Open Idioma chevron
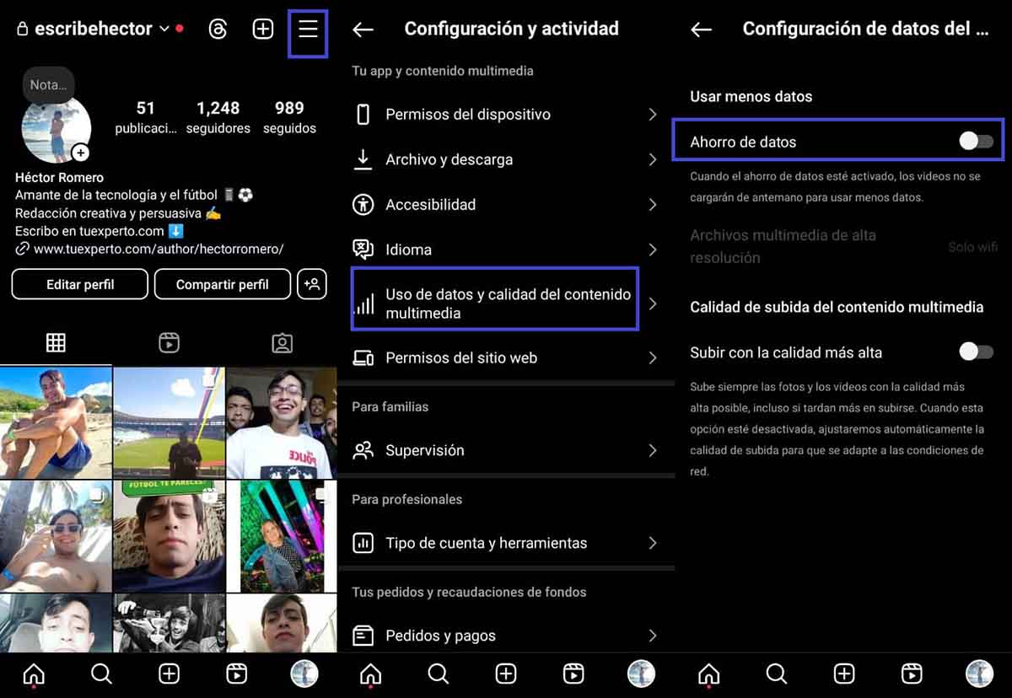1012x698 pixels. pyautogui.click(x=653, y=250)
